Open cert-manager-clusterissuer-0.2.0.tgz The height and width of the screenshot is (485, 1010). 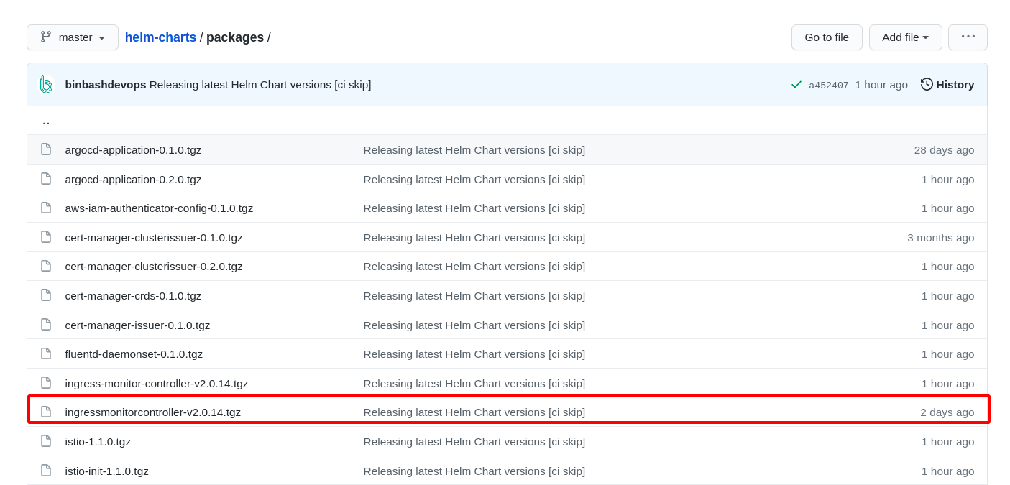(154, 267)
